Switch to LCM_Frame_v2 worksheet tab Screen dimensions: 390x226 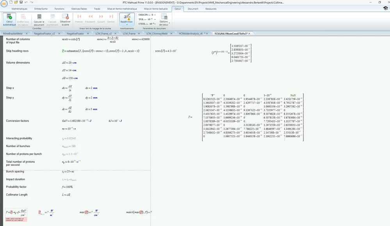103,34
